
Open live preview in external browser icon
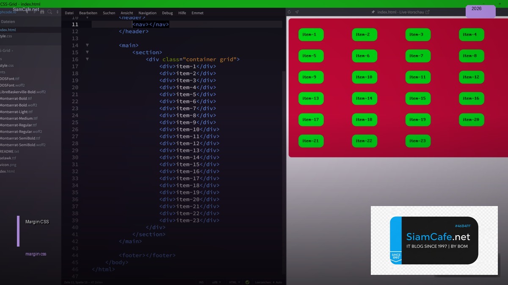click(x=428, y=12)
